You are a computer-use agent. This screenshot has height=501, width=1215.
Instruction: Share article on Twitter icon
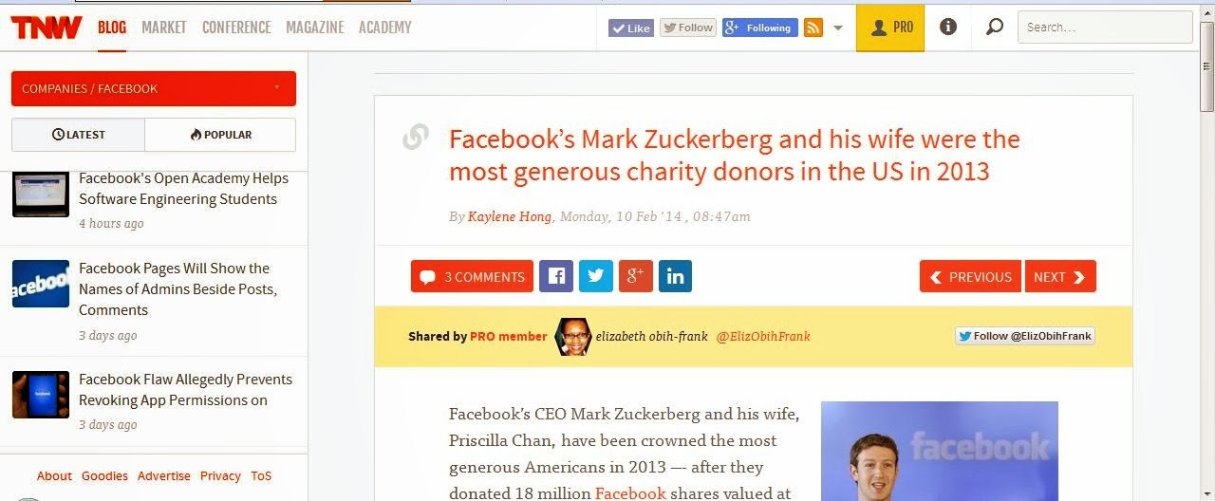point(596,276)
